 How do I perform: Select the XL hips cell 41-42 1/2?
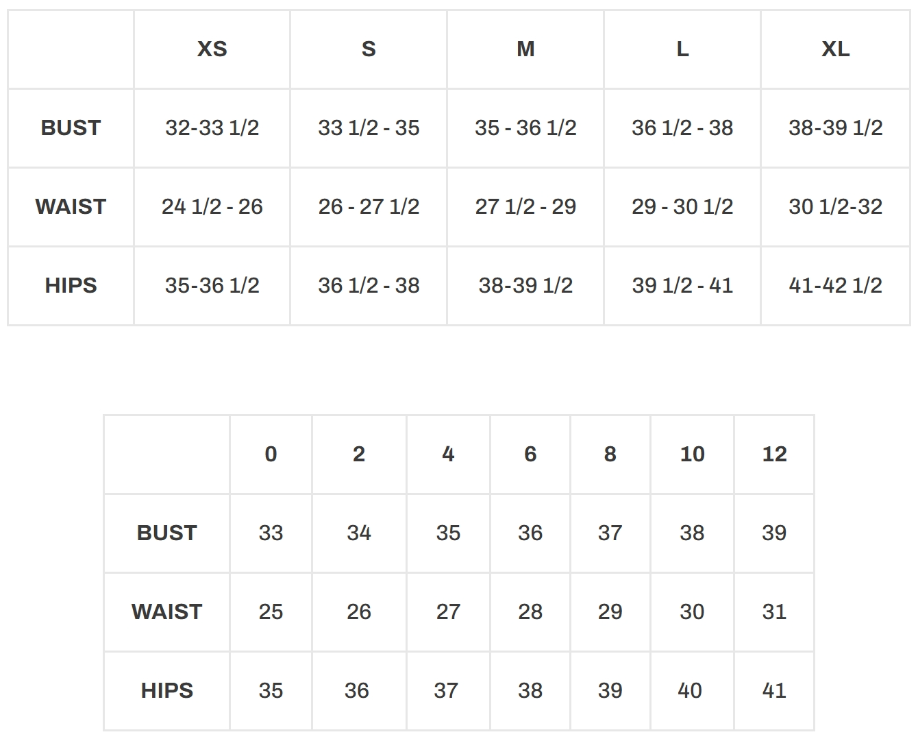(x=835, y=286)
